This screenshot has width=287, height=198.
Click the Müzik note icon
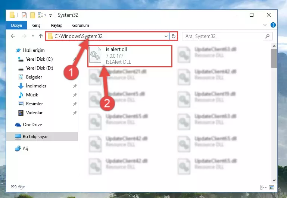coord(21,95)
